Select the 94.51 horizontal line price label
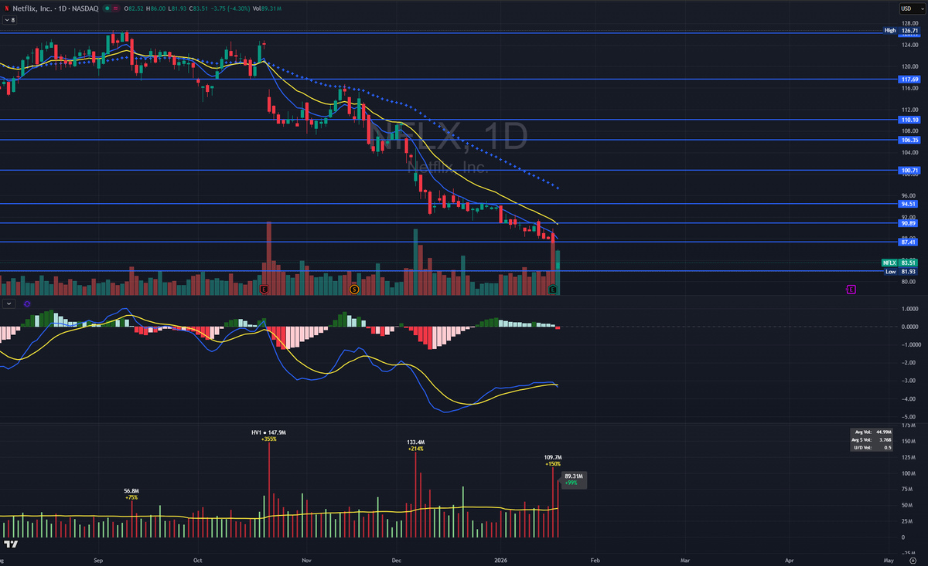Screen dimensions: 928x566 pos(909,204)
